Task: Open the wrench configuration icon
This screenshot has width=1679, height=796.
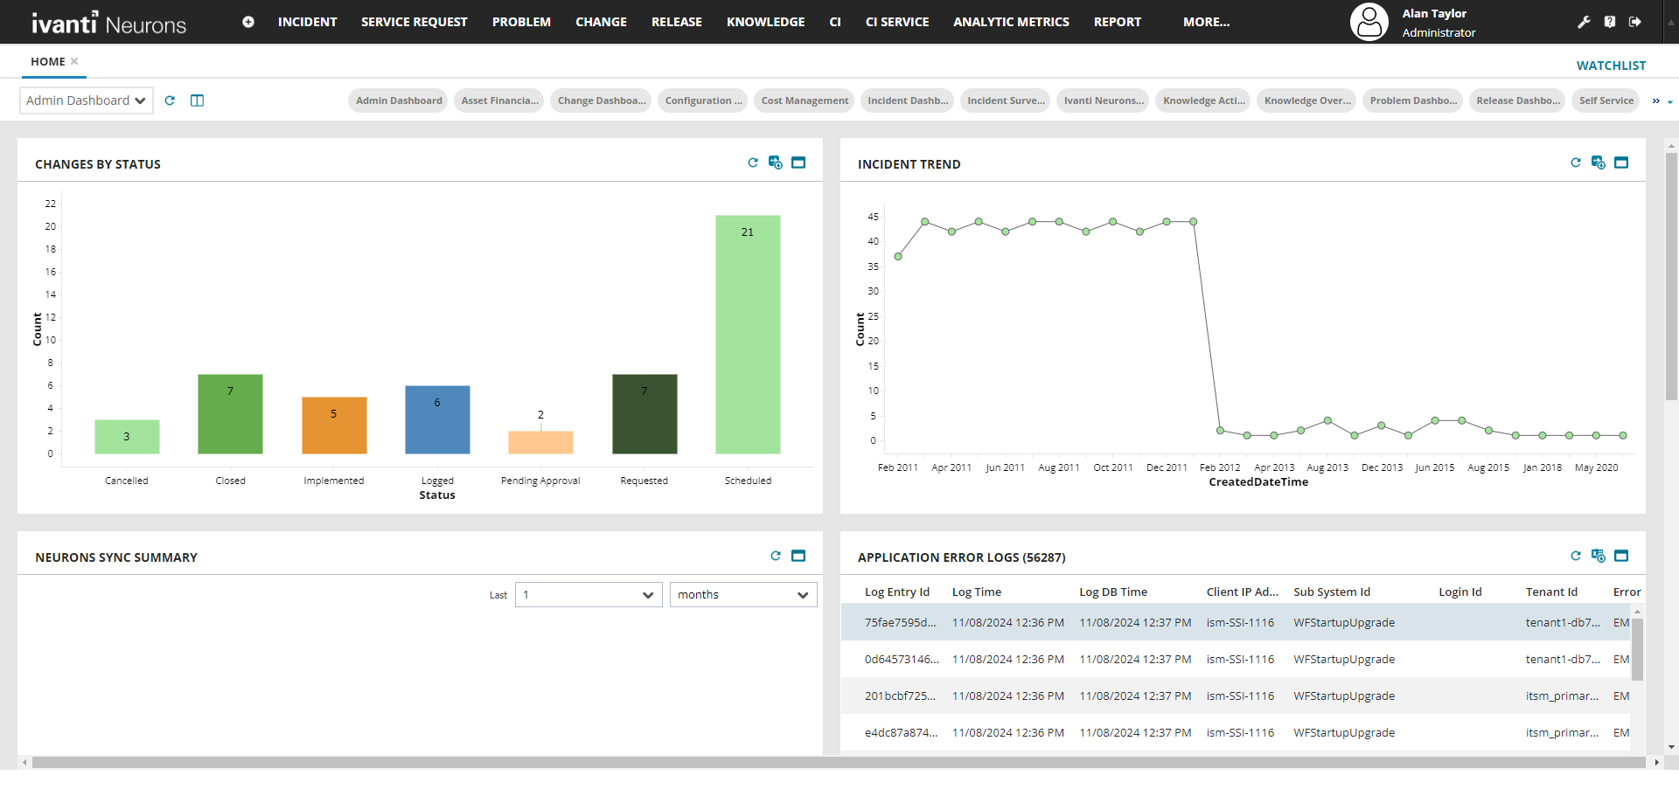Action: point(1584,22)
